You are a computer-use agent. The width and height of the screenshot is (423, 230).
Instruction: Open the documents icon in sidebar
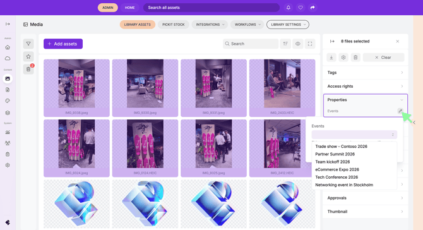click(8, 90)
